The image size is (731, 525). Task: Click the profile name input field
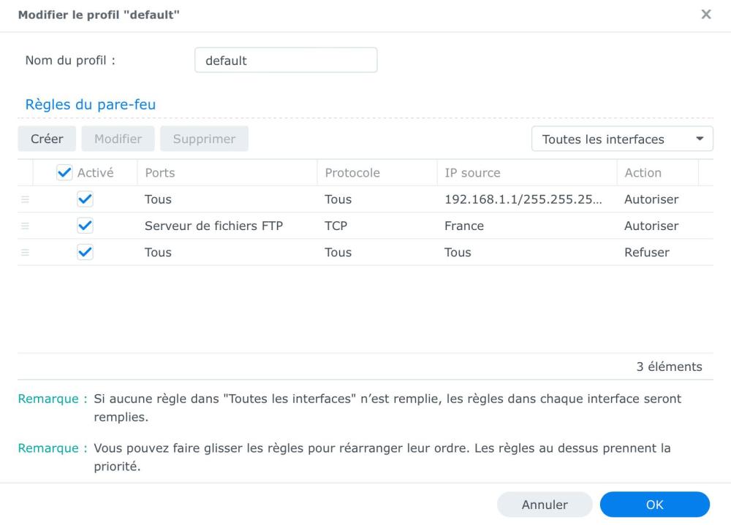point(286,60)
